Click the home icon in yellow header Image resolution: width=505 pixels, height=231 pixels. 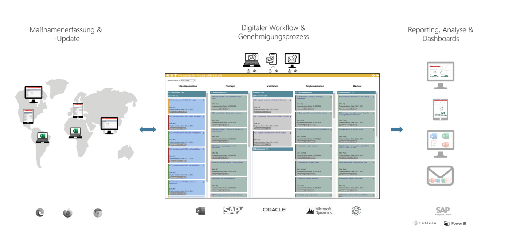pos(168,76)
